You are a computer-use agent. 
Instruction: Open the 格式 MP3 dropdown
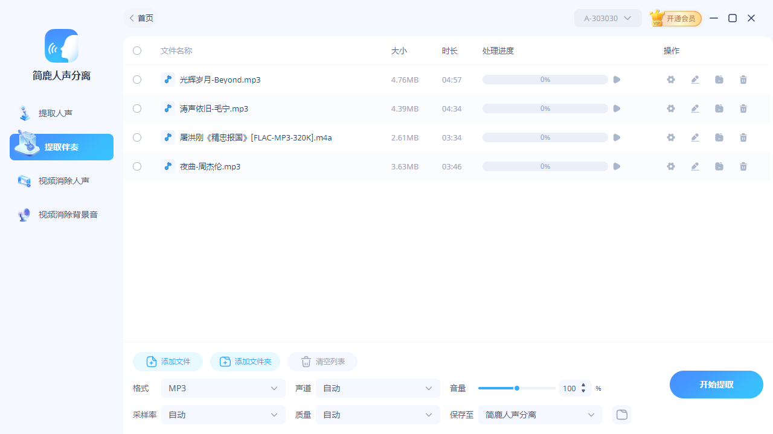pos(223,388)
